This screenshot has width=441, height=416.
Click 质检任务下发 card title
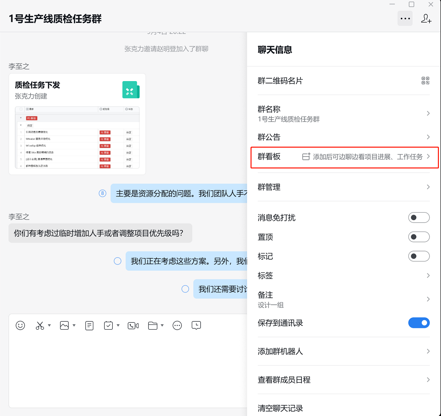(x=37, y=85)
